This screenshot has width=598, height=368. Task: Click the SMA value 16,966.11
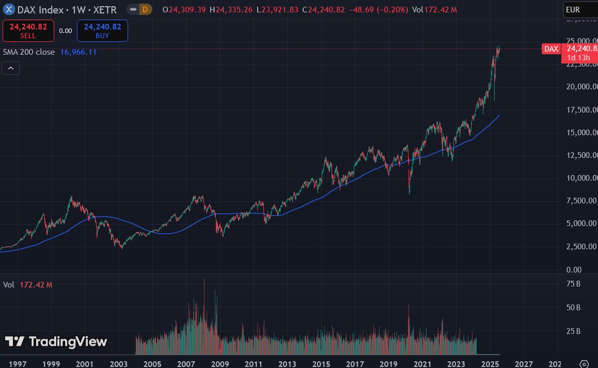(x=78, y=52)
